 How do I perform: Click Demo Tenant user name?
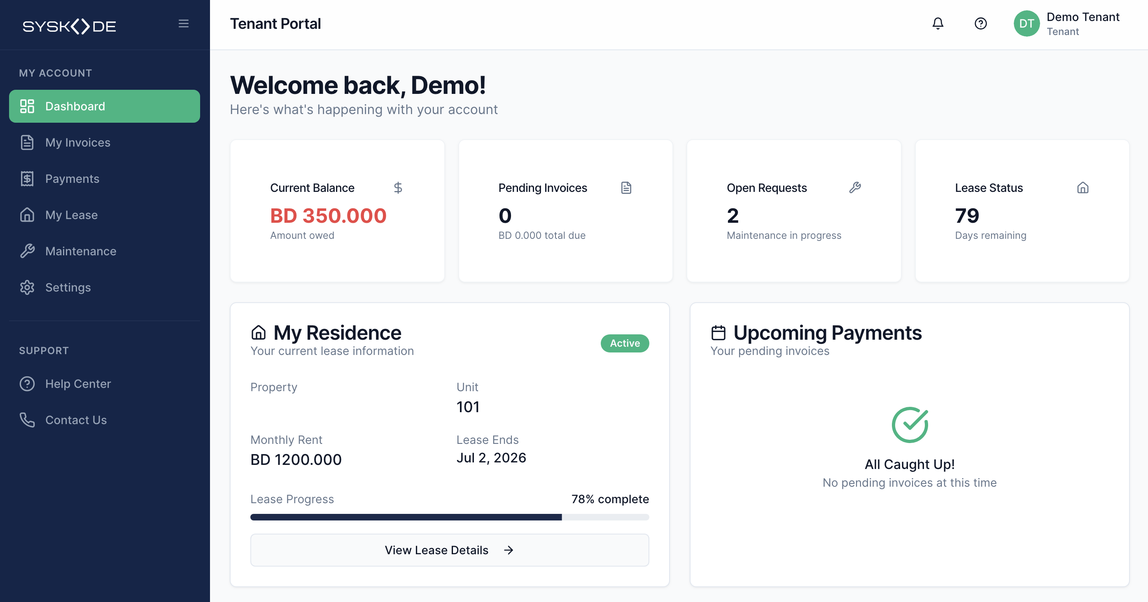(x=1083, y=17)
